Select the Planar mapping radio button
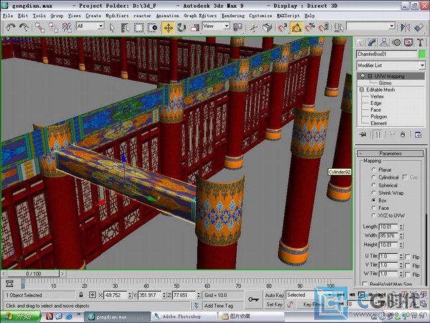This screenshot has width=430, height=323. (x=374, y=170)
